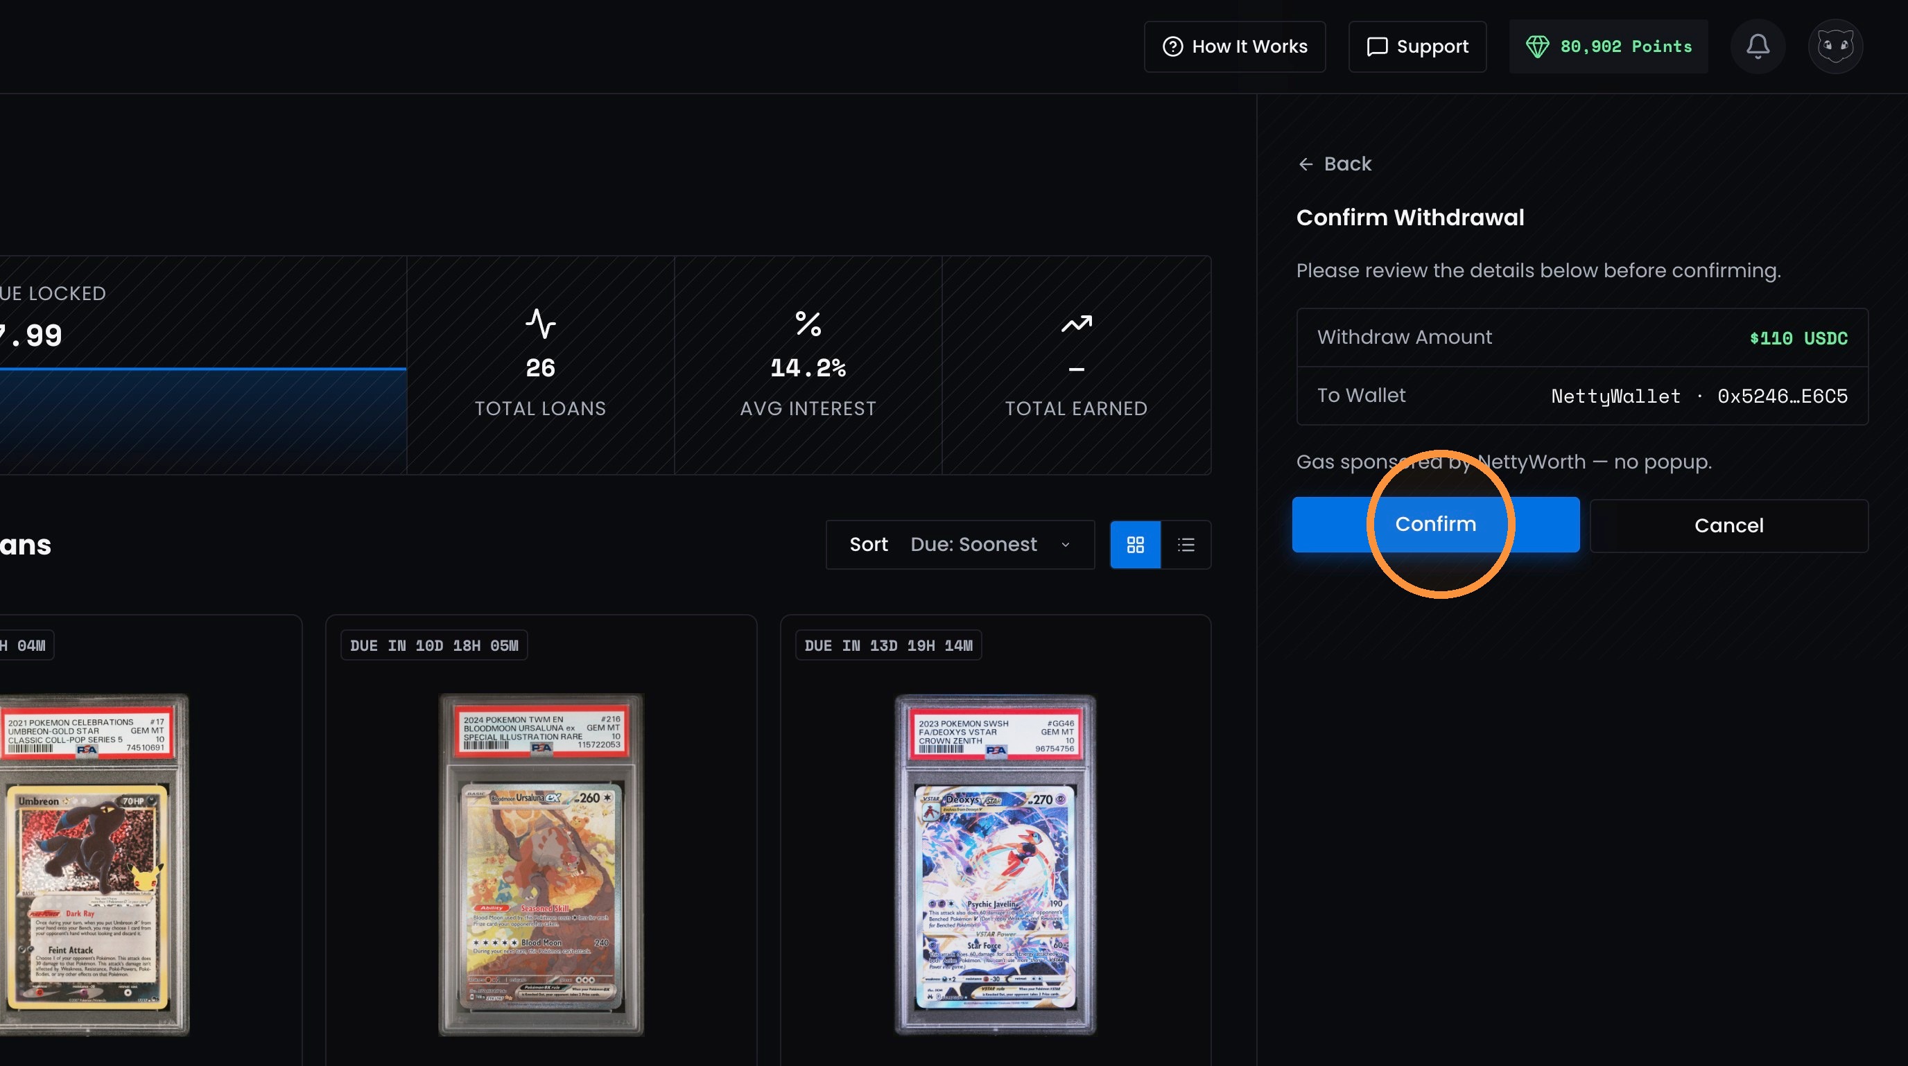Viewport: 1908px width, 1066px height.
Task: Open the Bloodmoon Ursaluna ex card
Action: click(x=541, y=864)
